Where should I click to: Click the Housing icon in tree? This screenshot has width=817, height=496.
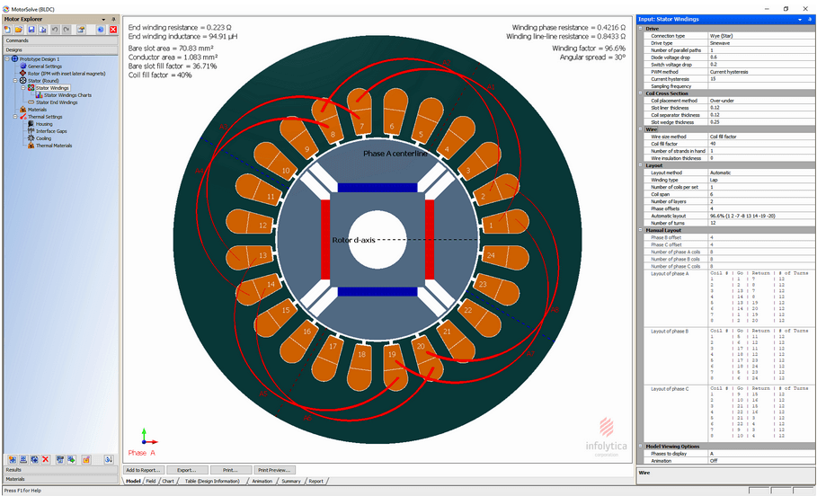pyautogui.click(x=31, y=124)
